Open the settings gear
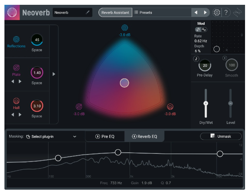 coord(217,12)
